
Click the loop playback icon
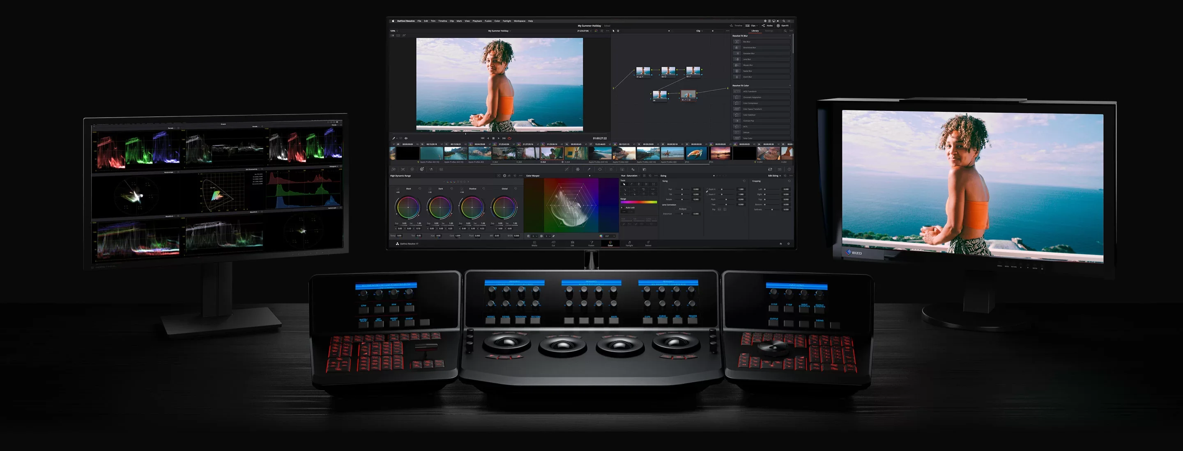pyautogui.click(x=509, y=138)
